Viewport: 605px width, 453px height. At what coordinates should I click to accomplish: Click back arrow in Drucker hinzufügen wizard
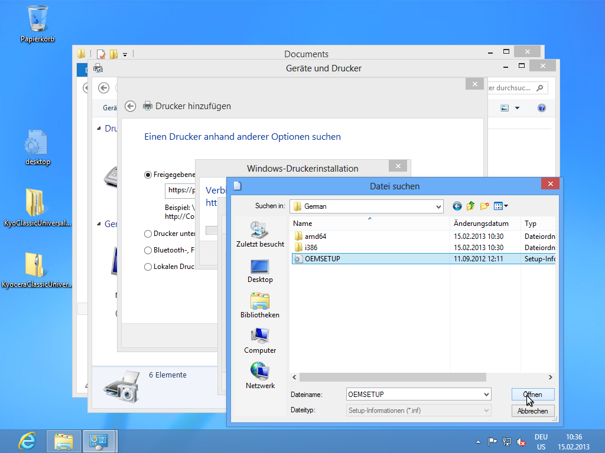[131, 106]
